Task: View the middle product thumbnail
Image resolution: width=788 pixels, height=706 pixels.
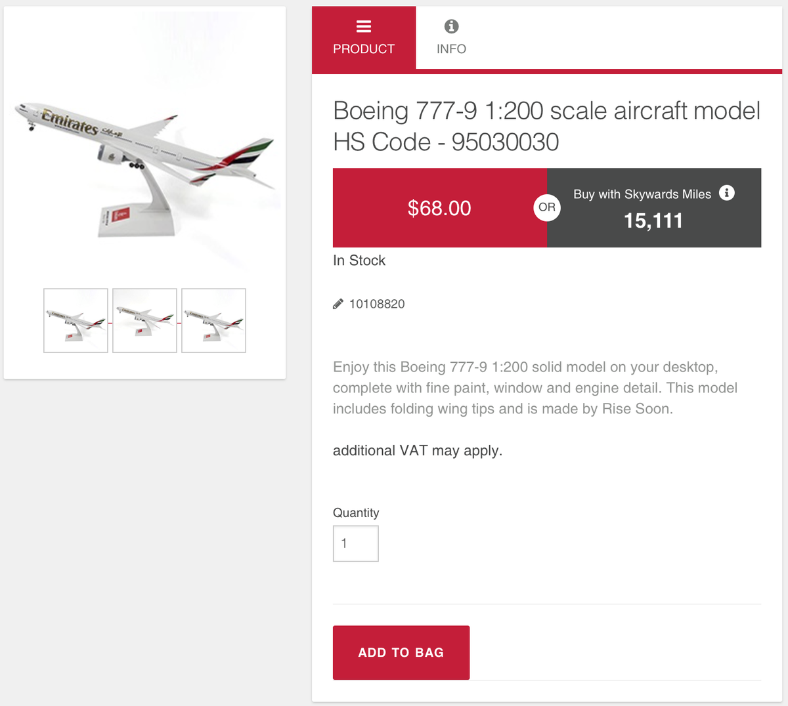Action: [144, 320]
